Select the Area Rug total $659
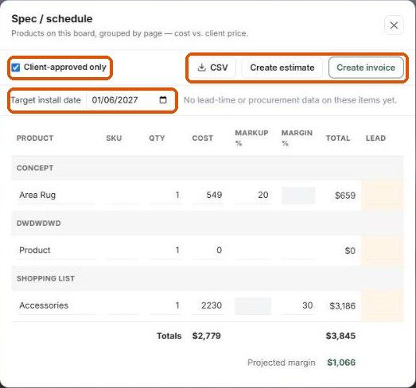The height and width of the screenshot is (388, 416). tap(345, 196)
